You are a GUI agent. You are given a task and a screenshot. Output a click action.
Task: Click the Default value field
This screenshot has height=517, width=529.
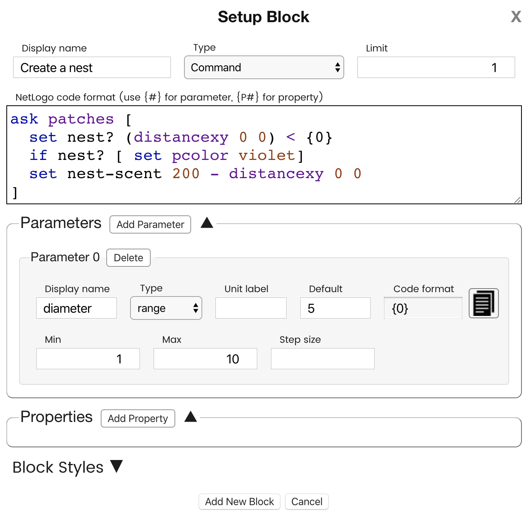(335, 308)
